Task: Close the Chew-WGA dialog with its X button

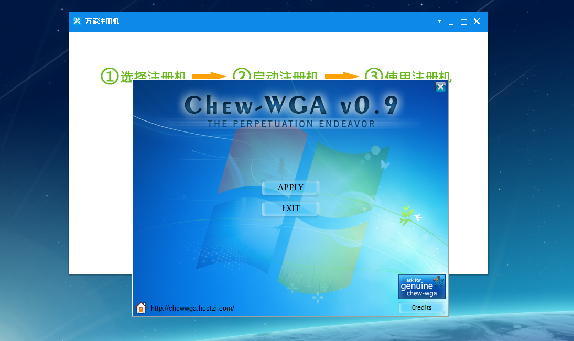Action: click(x=440, y=87)
